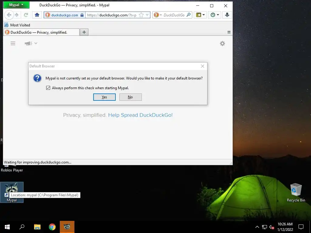The width and height of the screenshot is (311, 233).
Task: Open the network tray icon
Action: click(265, 227)
